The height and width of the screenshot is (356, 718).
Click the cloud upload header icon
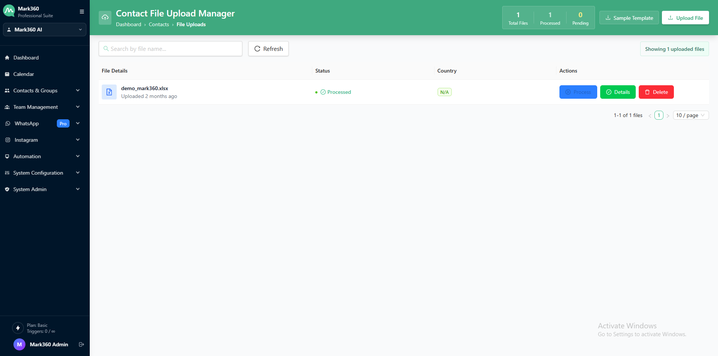(105, 18)
